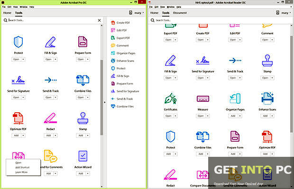
Task: Click the Fill & Sign icon in Acrobat Reader
Action: (x=170, y=60)
